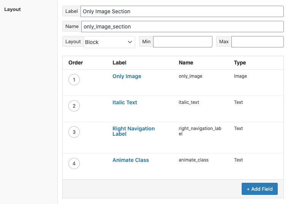This screenshot has height=204, width=288.
Task: Focus the layout Label input
Action: click(182, 11)
